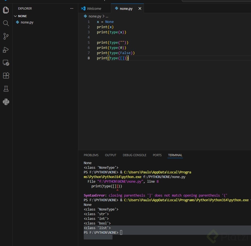Close the none.py editor tab
The height and width of the screenshot is (246, 251).
pyautogui.click(x=140, y=8)
